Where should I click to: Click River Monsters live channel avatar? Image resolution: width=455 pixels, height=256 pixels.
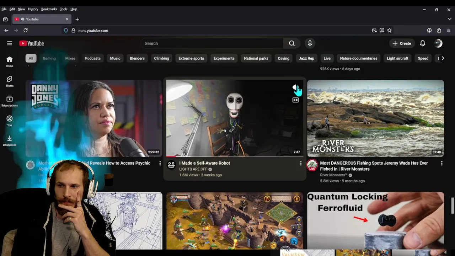(x=312, y=165)
